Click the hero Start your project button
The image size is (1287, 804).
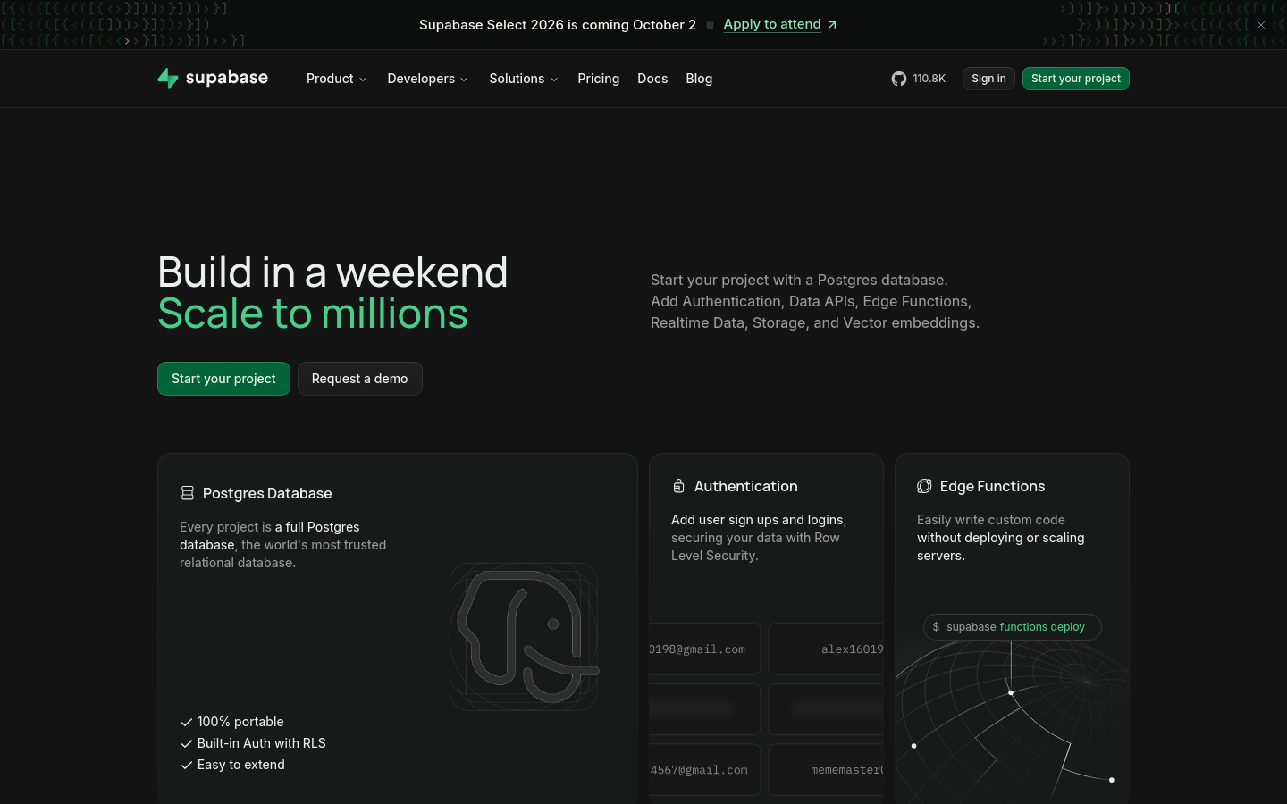click(223, 379)
